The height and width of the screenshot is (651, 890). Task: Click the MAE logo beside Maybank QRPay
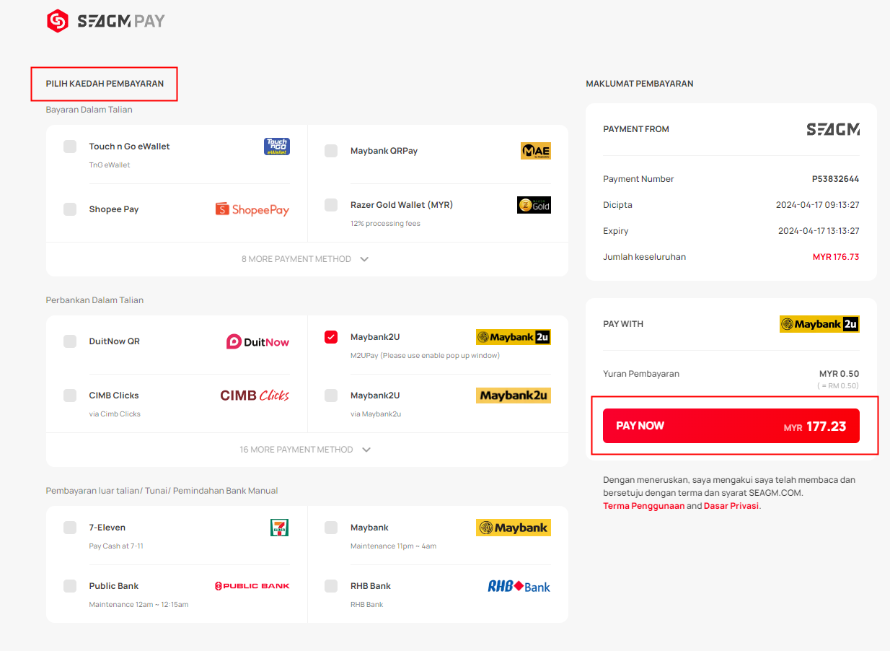tap(536, 151)
